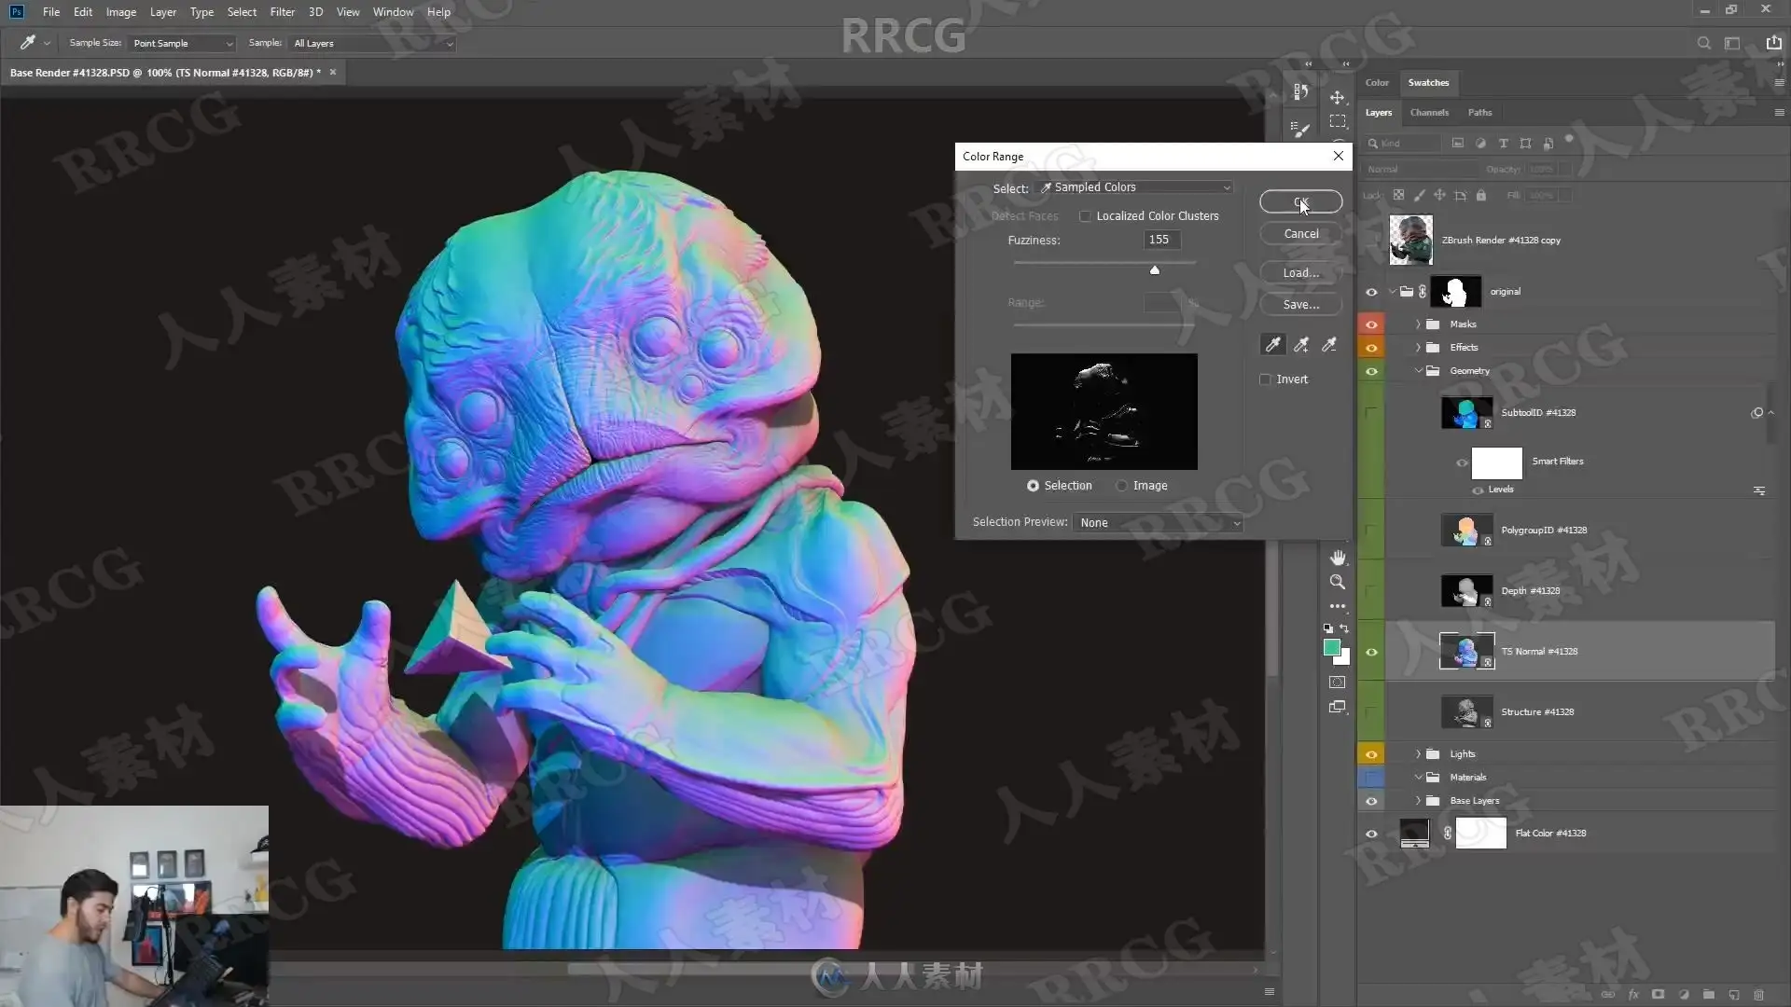
Task: Open the Selection Preview dropdown
Action: point(1159,523)
